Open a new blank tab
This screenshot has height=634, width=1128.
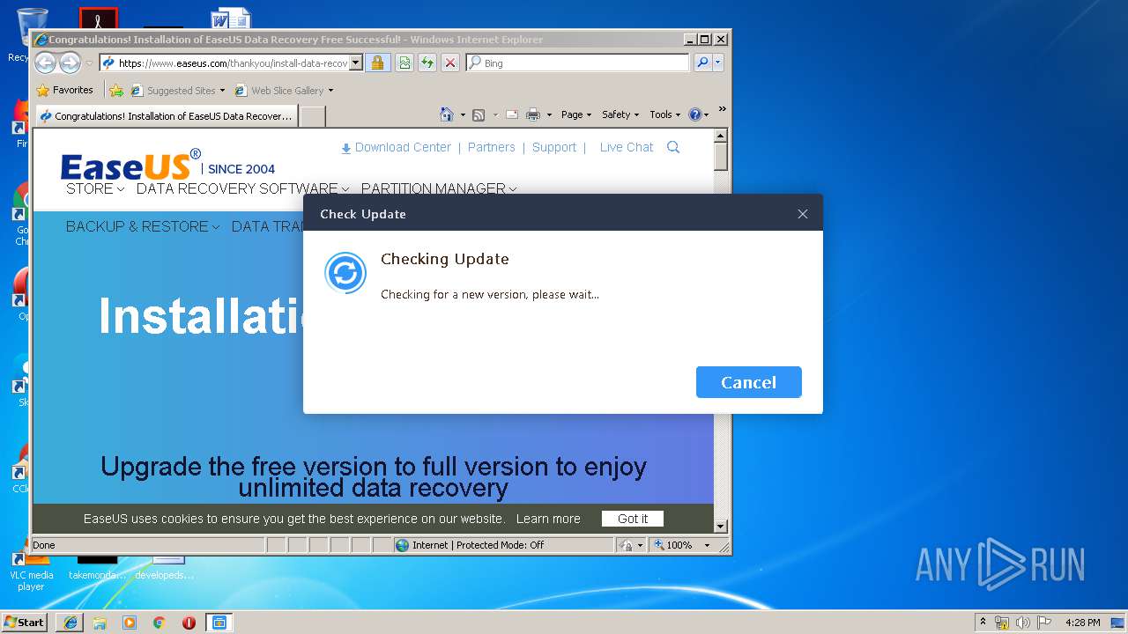pos(313,116)
